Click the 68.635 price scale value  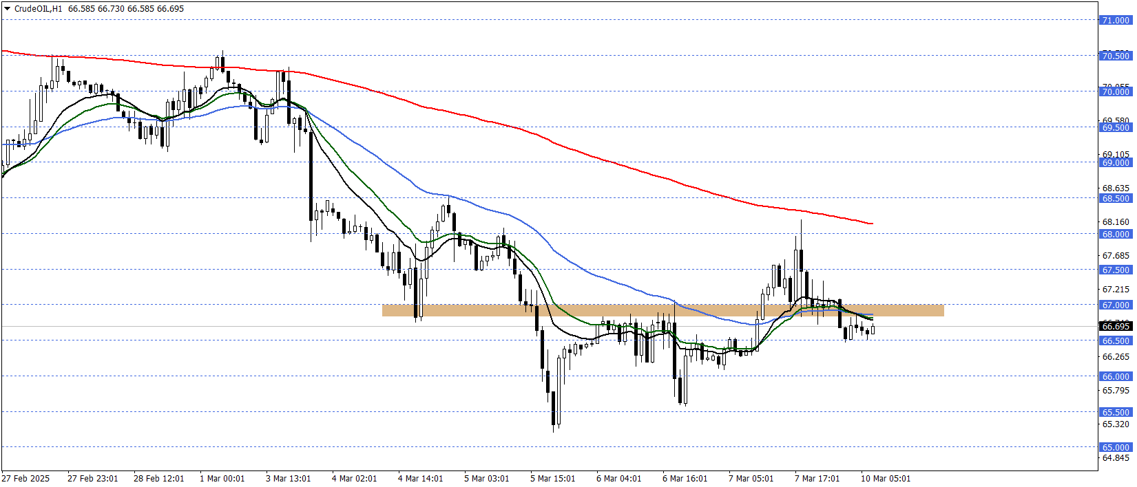point(1116,188)
